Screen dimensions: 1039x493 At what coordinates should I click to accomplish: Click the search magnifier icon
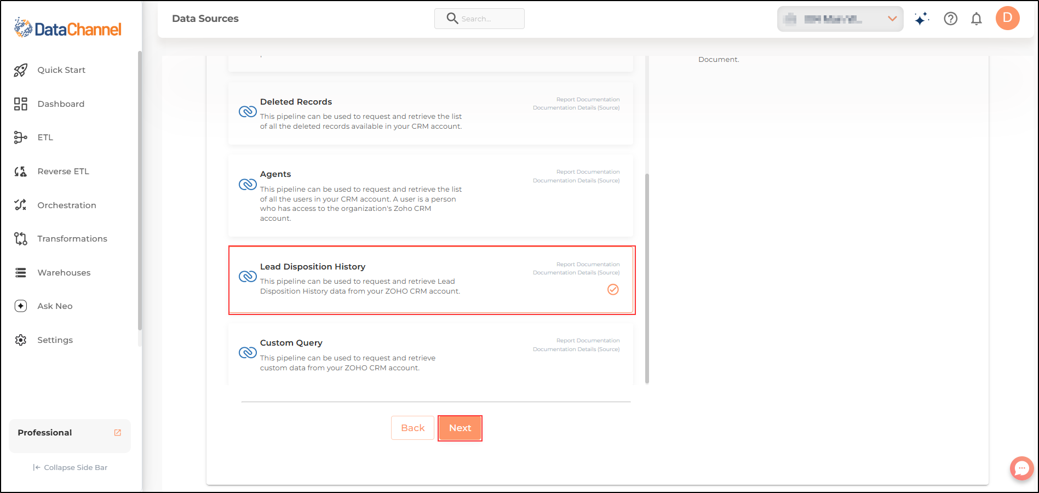[452, 19]
